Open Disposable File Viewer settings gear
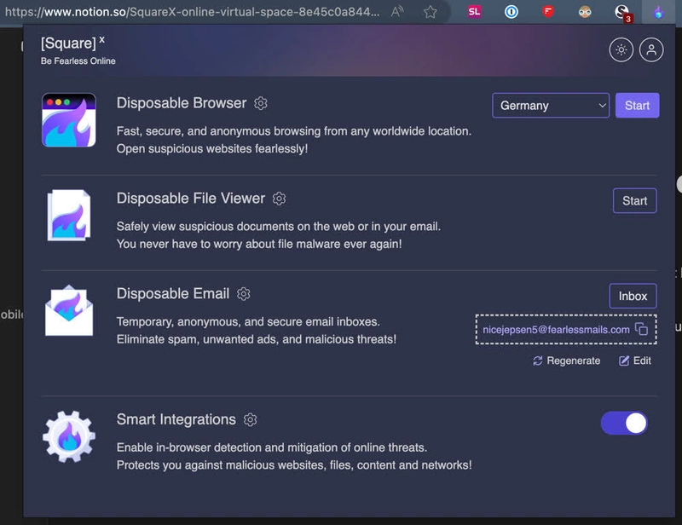682x525 pixels. 280,199
